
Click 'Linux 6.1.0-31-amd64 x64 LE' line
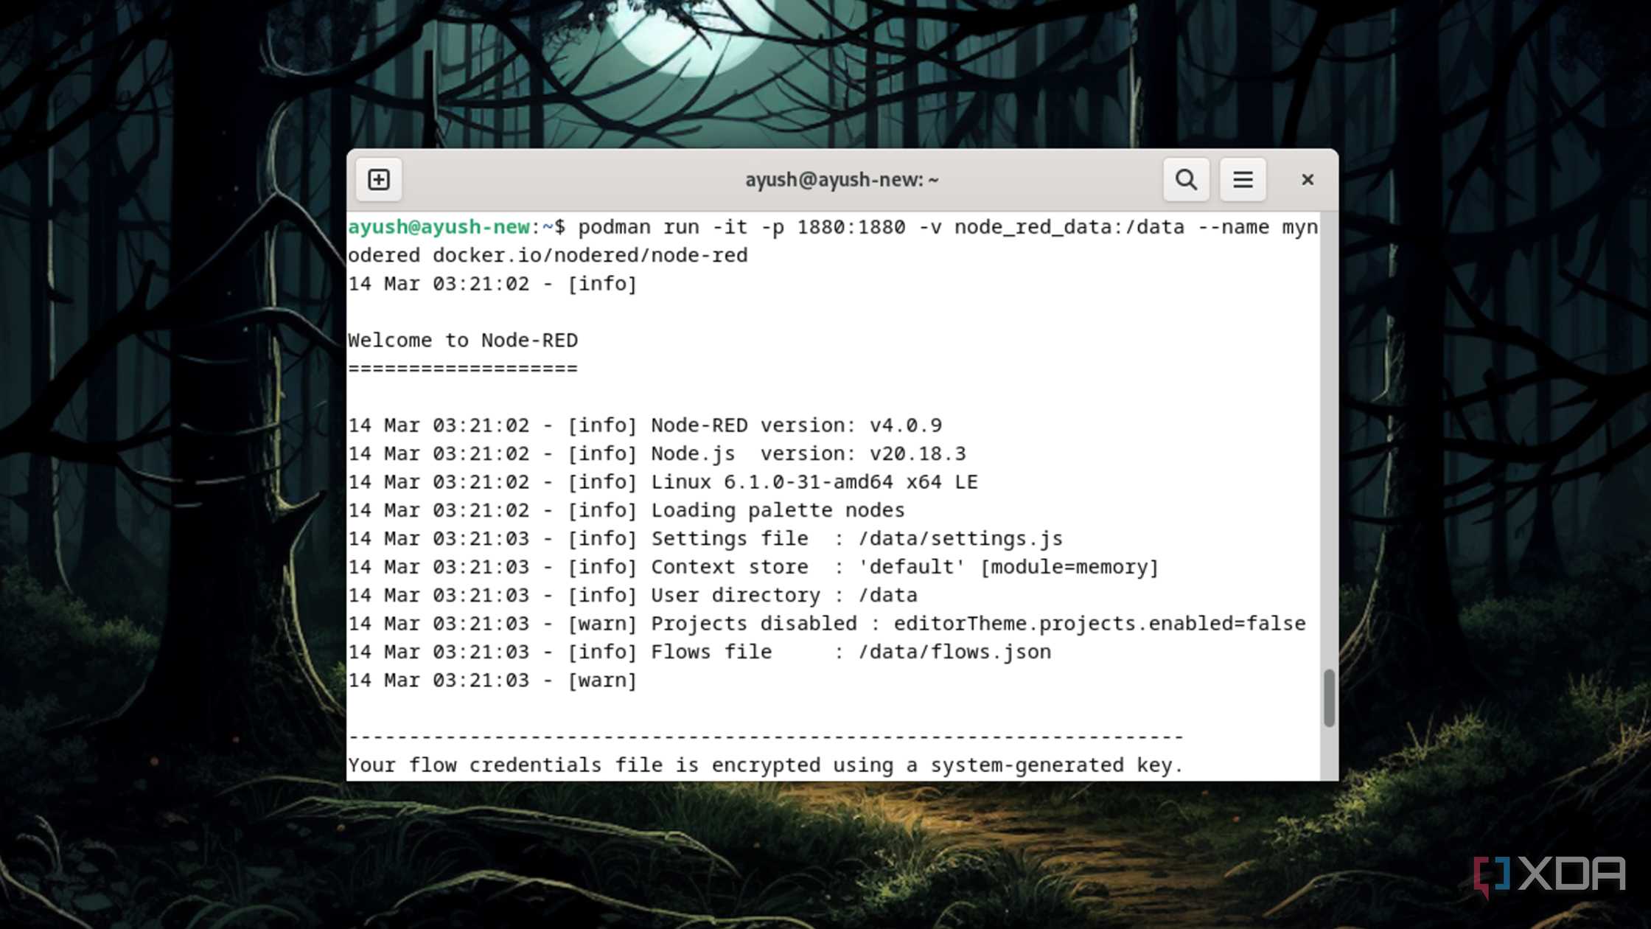[814, 481]
